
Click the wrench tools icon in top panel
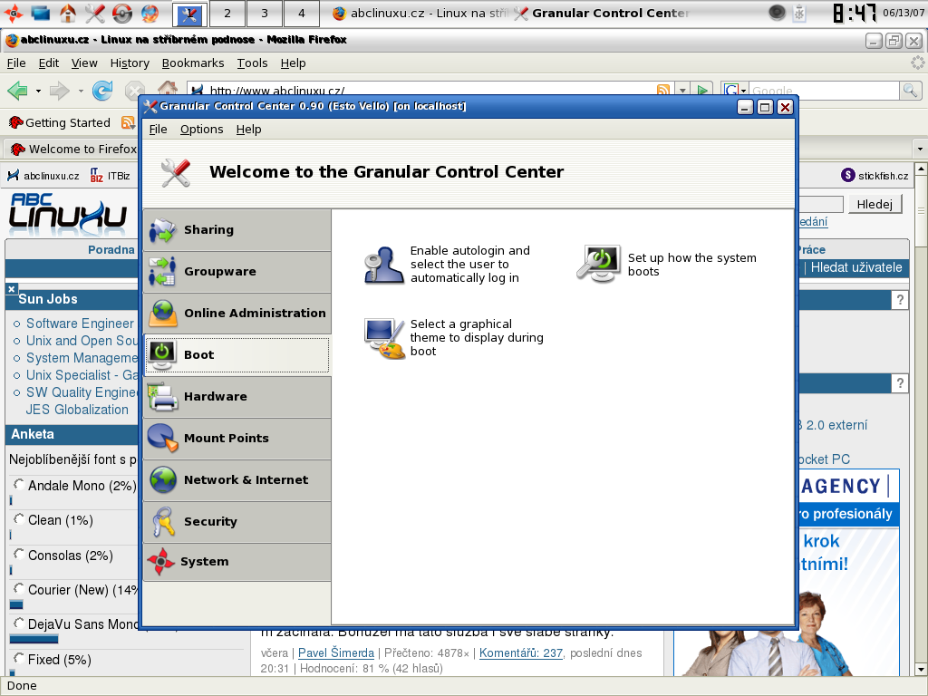94,13
